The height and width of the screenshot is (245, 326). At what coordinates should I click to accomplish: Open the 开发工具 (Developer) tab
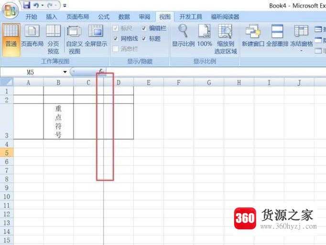click(x=191, y=17)
